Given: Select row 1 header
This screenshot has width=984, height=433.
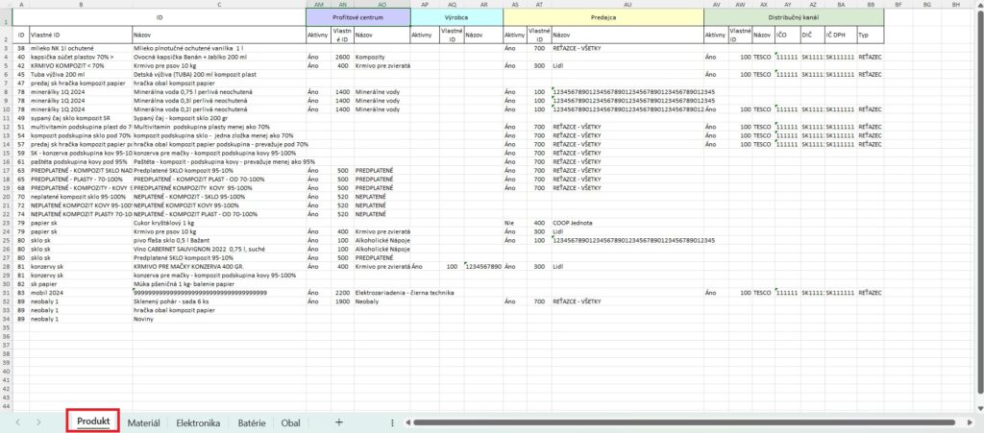Looking at the screenshot, I should (6, 16).
